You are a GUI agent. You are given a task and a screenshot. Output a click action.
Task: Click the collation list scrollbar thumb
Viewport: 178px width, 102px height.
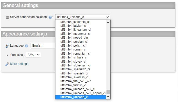(108, 92)
